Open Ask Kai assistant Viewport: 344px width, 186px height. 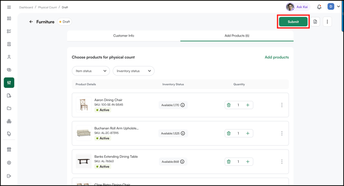tap(298, 7)
